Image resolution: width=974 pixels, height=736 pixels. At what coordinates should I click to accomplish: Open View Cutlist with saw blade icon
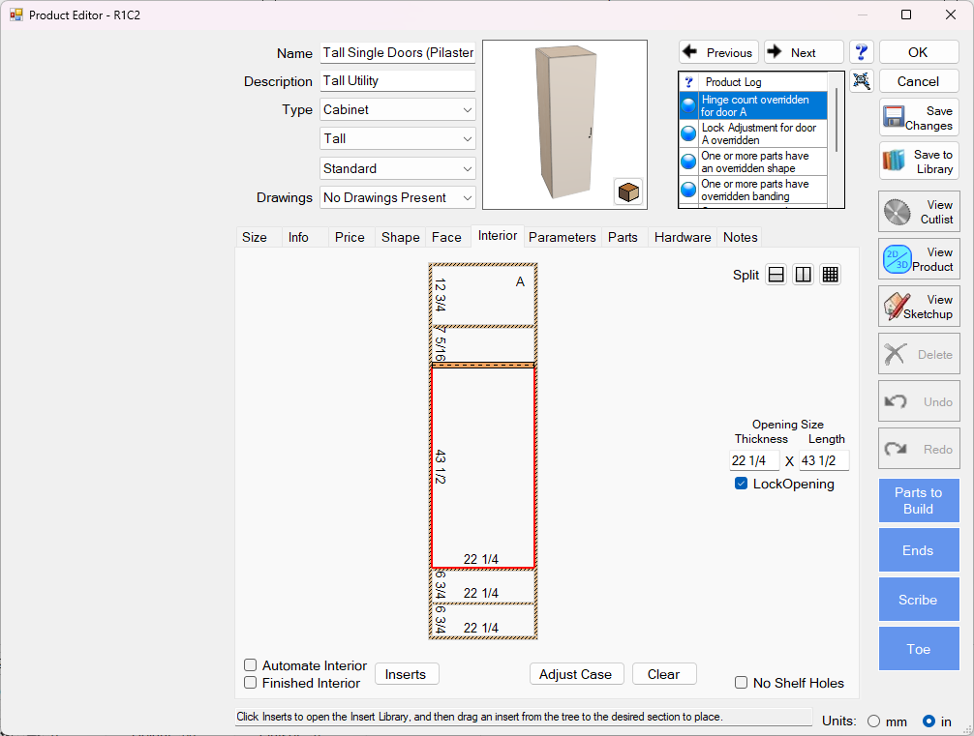click(x=919, y=212)
